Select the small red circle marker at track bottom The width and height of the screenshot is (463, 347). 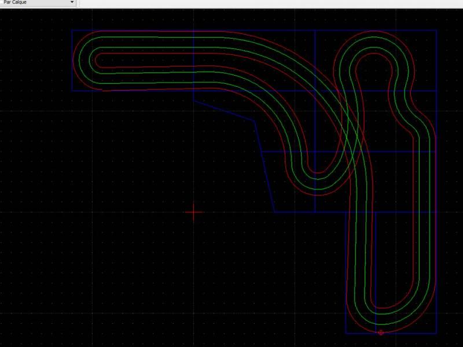pos(381,333)
